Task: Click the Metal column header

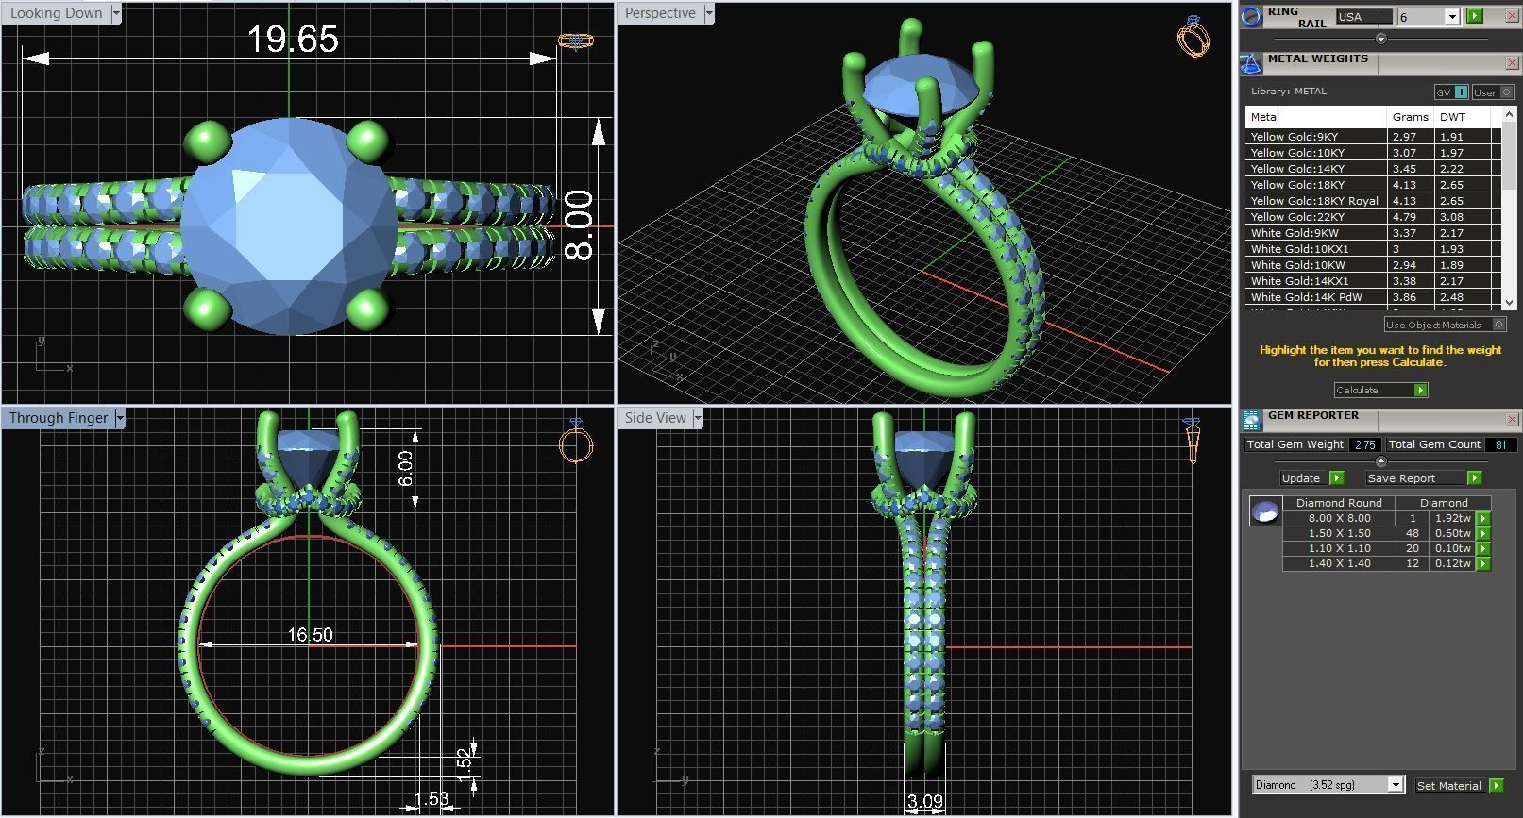Action: 1316,117
